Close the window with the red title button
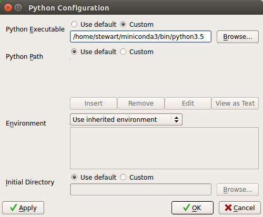The image size is (263, 217). 8,8
